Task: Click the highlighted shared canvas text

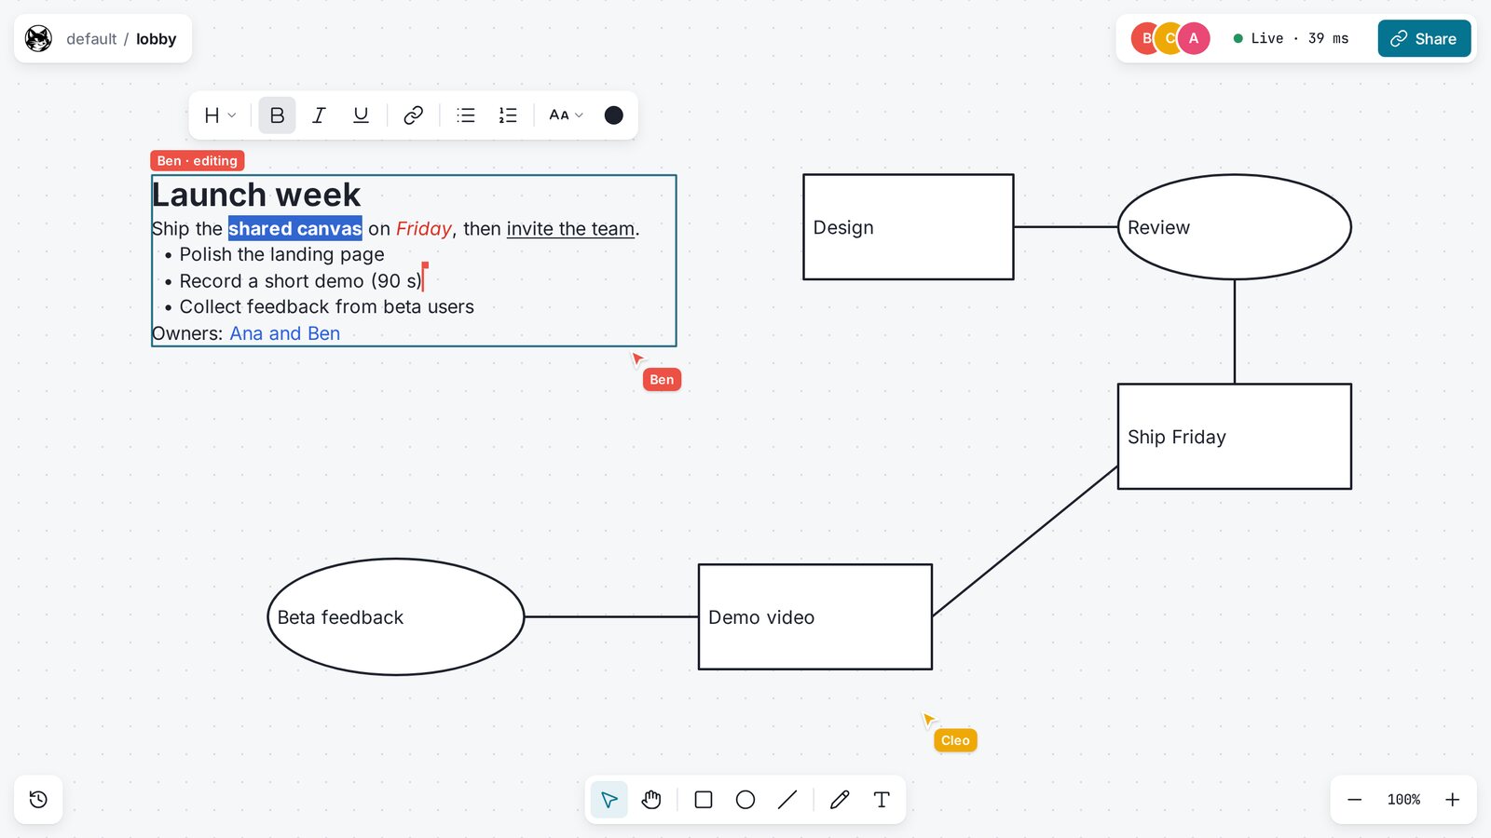Action: tap(294, 229)
